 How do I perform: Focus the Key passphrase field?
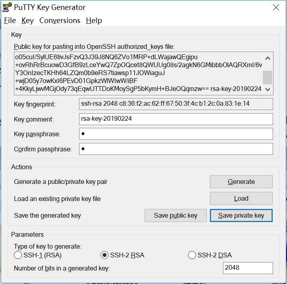176,134
